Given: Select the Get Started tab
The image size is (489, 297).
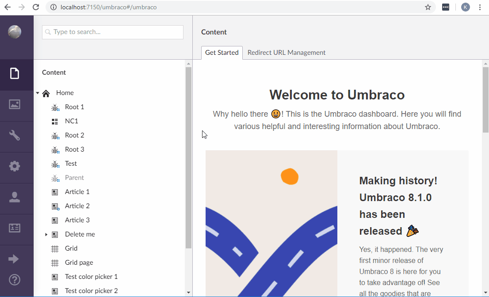Looking at the screenshot, I should tap(222, 53).
